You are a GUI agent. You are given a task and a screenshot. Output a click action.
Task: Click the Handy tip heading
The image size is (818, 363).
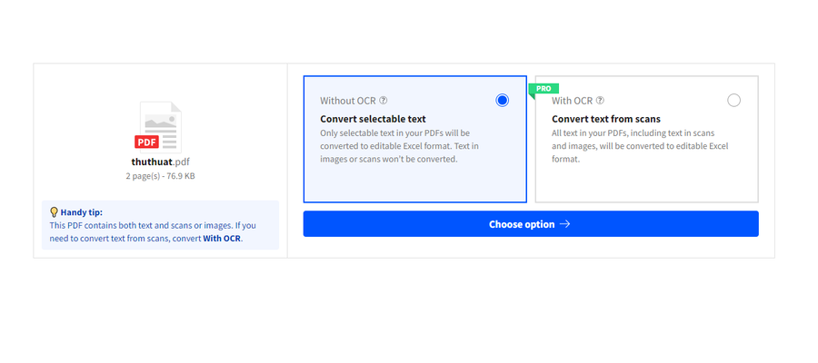[x=82, y=212]
